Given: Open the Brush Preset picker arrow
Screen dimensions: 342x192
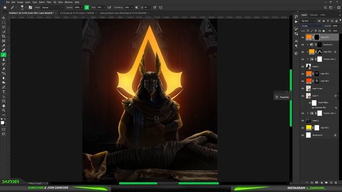Looking at the screenshot, I should pyautogui.click(x=25, y=8).
